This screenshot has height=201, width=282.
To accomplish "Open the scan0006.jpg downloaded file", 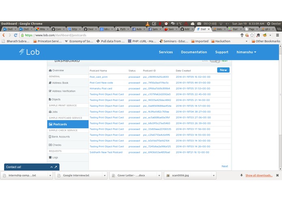I will [x=188, y=175].
